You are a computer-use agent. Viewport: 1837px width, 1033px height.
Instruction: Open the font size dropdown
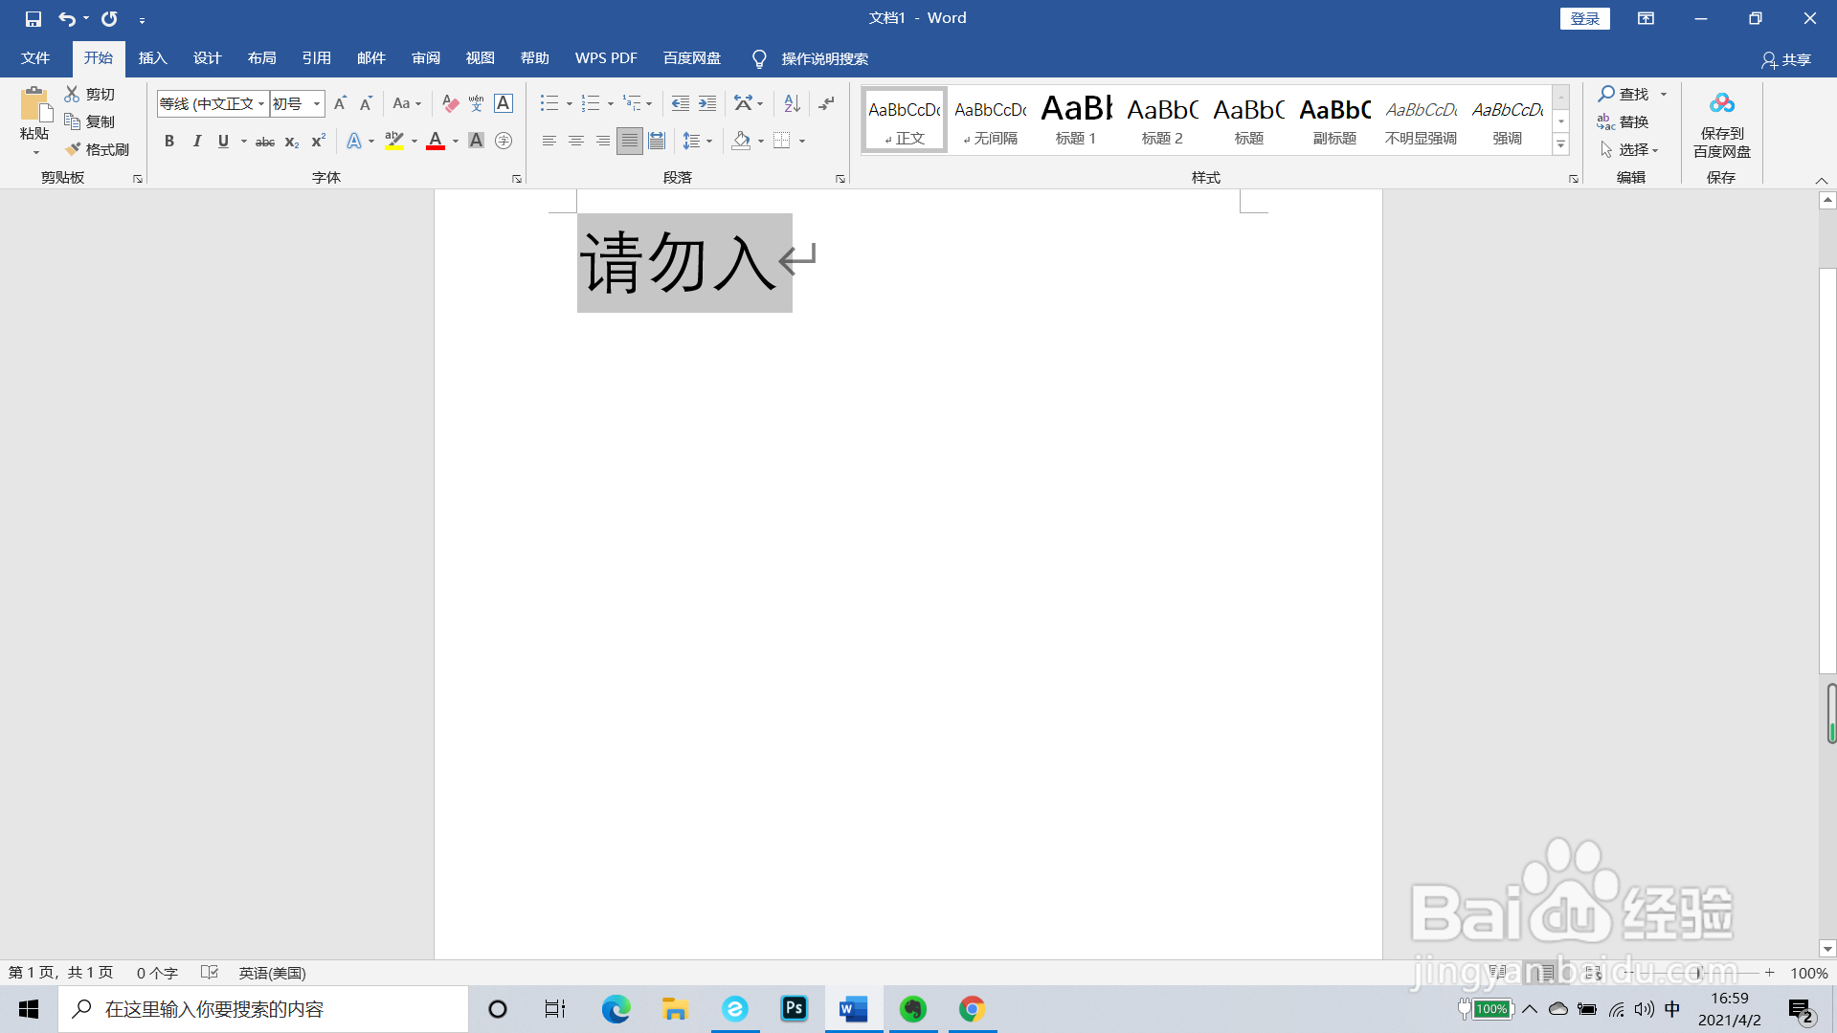click(x=317, y=103)
